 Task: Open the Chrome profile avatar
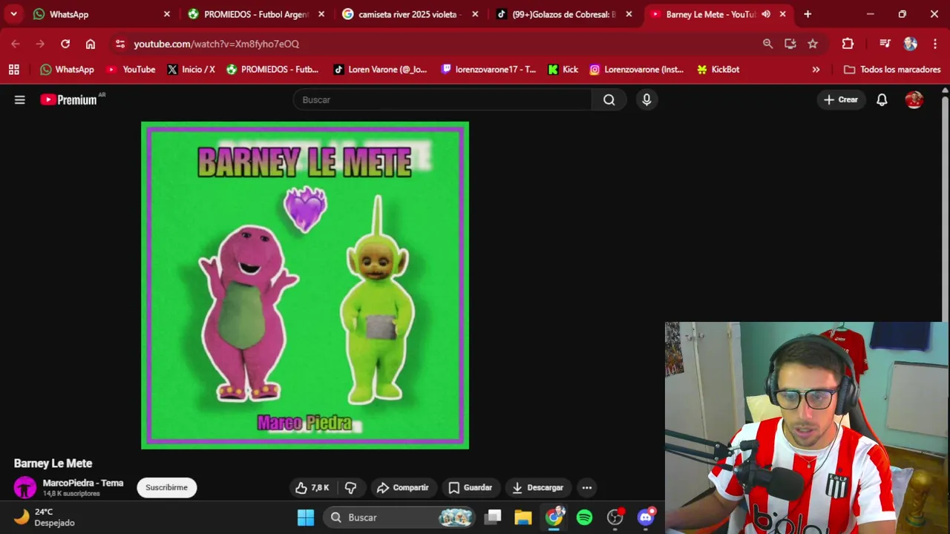pos(911,44)
